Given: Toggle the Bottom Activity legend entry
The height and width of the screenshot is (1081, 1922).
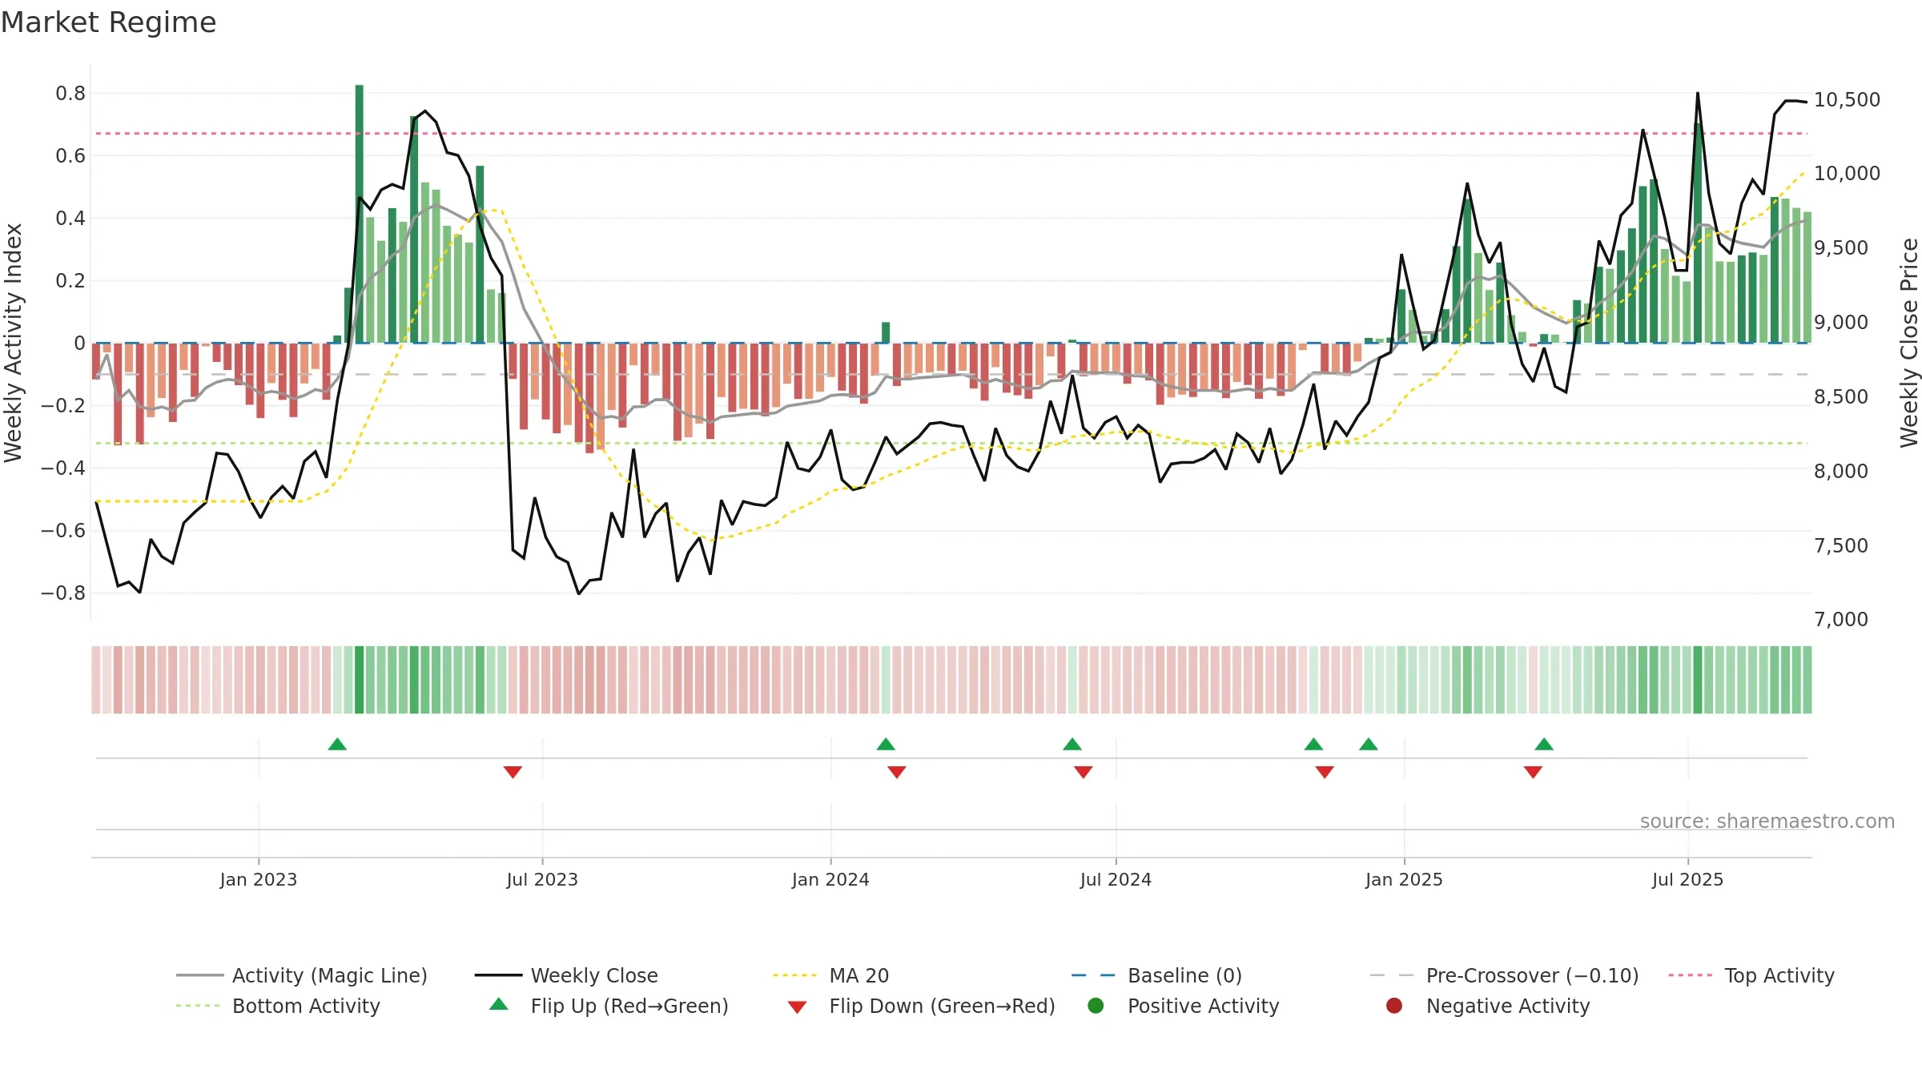Looking at the screenshot, I should tap(278, 1006).
